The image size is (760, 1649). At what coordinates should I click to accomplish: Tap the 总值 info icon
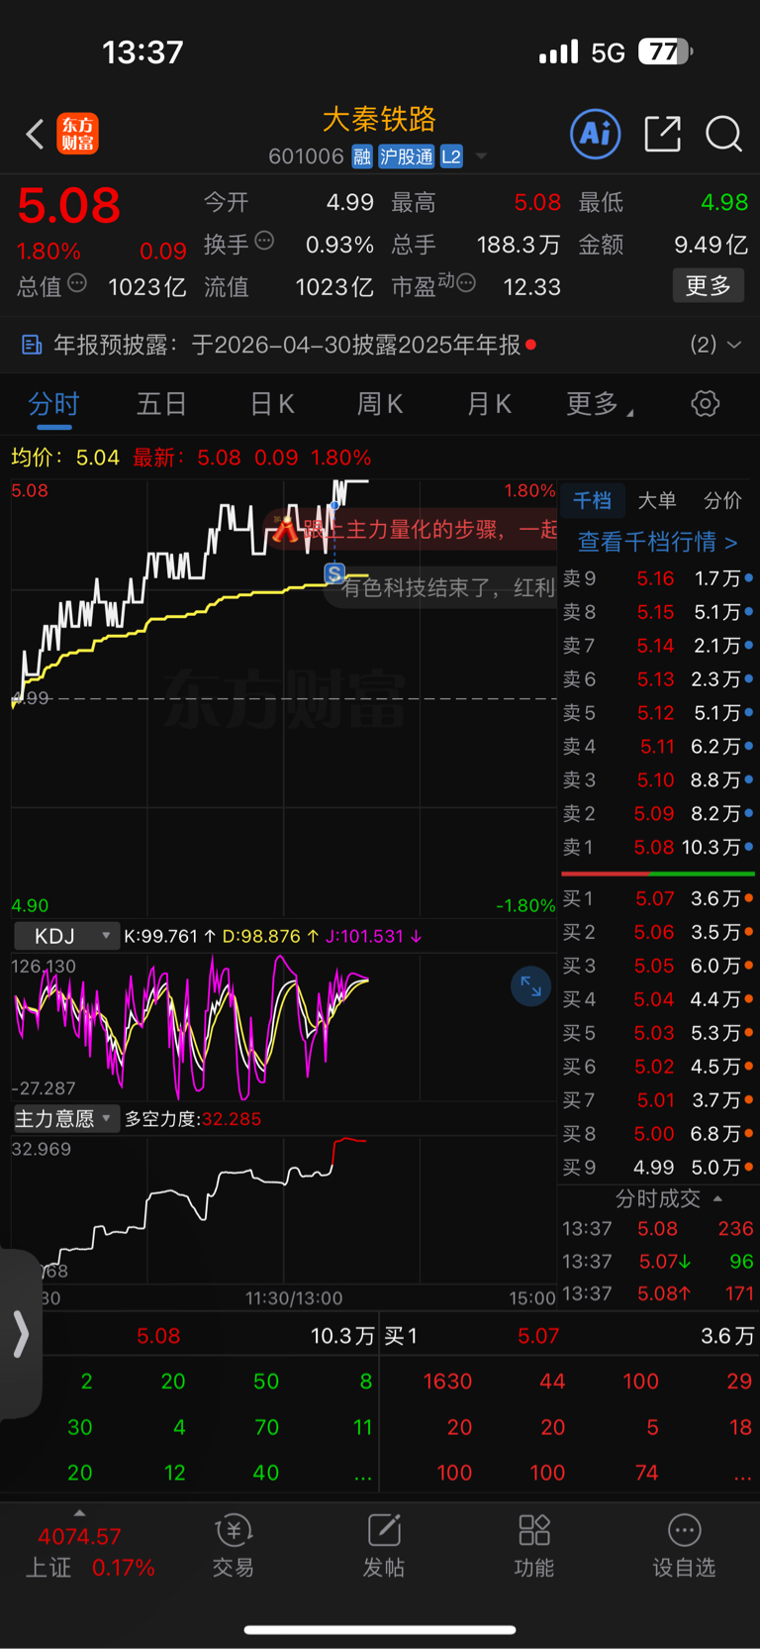pos(77,283)
